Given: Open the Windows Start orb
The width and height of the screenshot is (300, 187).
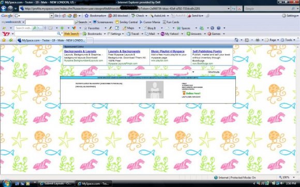Looking at the screenshot, I should coord(6,183).
